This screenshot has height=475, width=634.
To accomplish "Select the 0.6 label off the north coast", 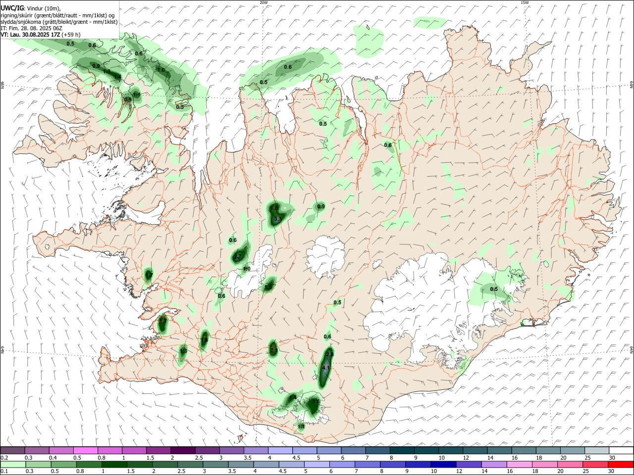I will pos(288,67).
